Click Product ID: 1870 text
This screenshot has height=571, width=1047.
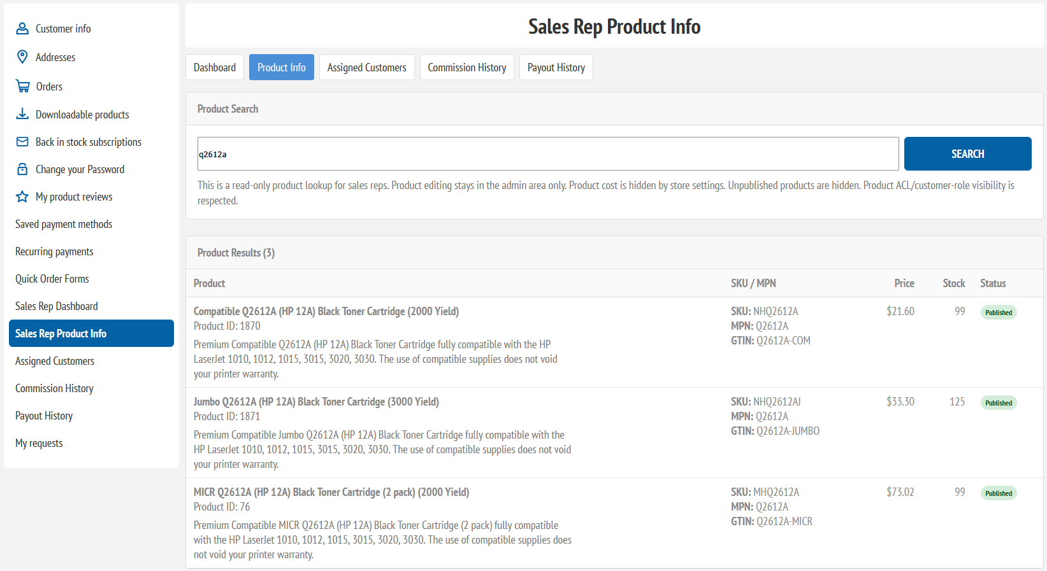pos(227,326)
